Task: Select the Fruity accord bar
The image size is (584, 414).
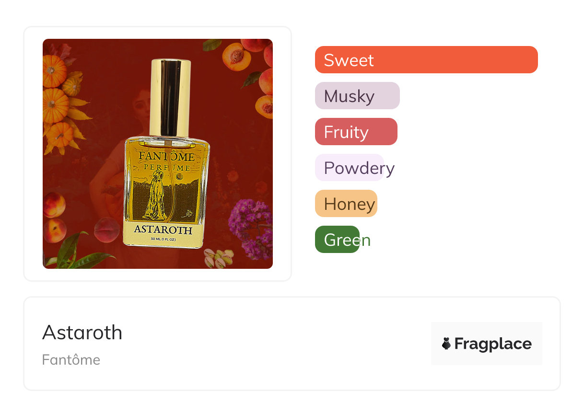Action: tap(356, 132)
